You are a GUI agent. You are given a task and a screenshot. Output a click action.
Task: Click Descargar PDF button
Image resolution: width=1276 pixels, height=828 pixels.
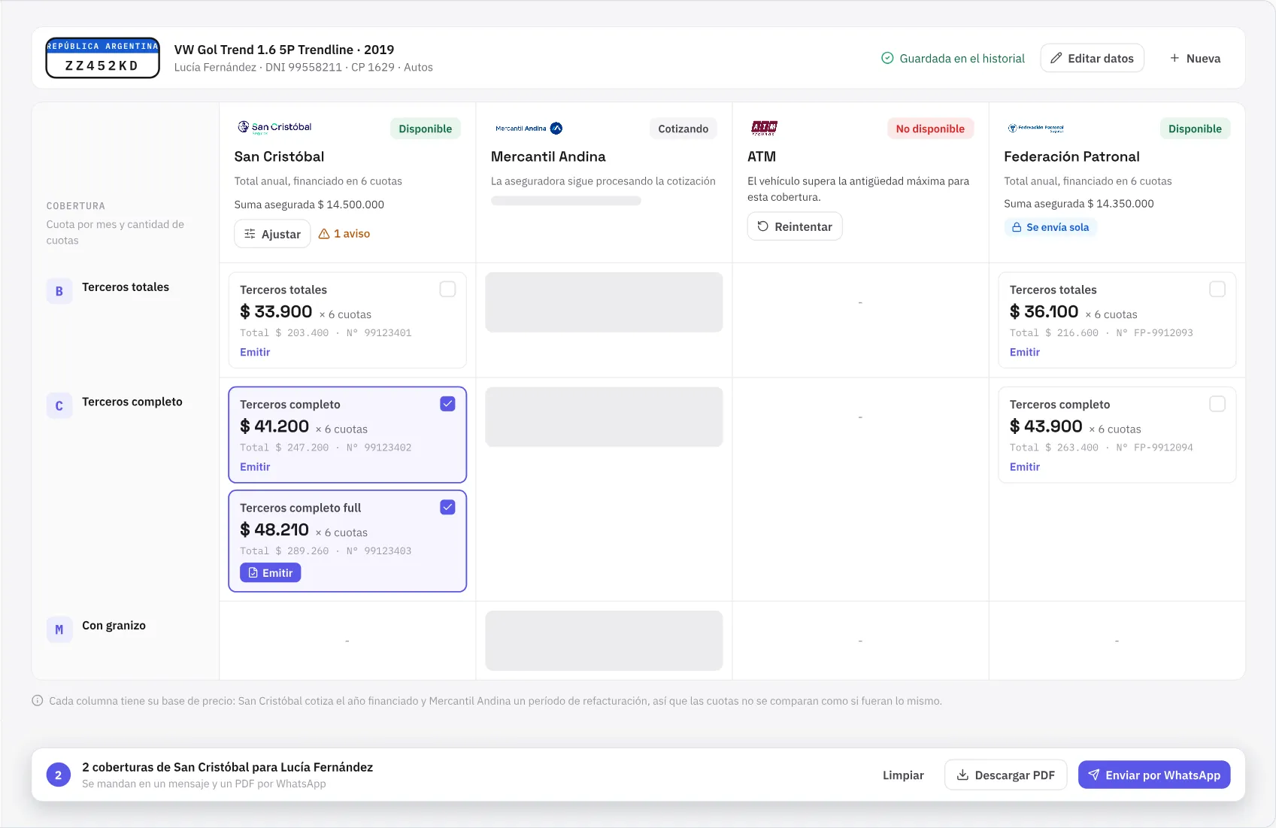pyautogui.click(x=1005, y=775)
